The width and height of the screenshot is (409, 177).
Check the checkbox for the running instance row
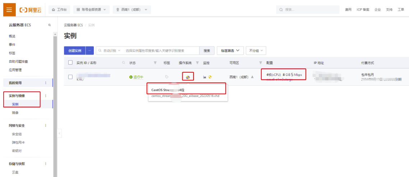pyautogui.click(x=70, y=77)
